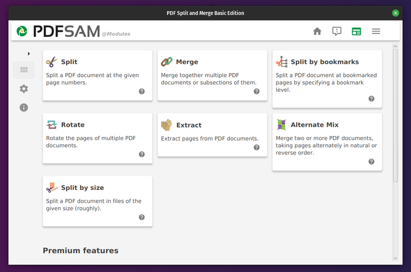Click the '@Modules' header label
This screenshot has width=411, height=272.
pos(116,34)
